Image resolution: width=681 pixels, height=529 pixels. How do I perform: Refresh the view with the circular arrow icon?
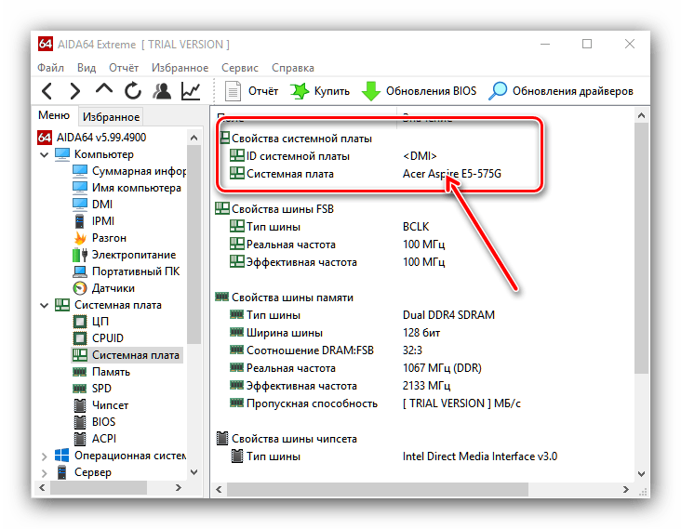point(133,91)
